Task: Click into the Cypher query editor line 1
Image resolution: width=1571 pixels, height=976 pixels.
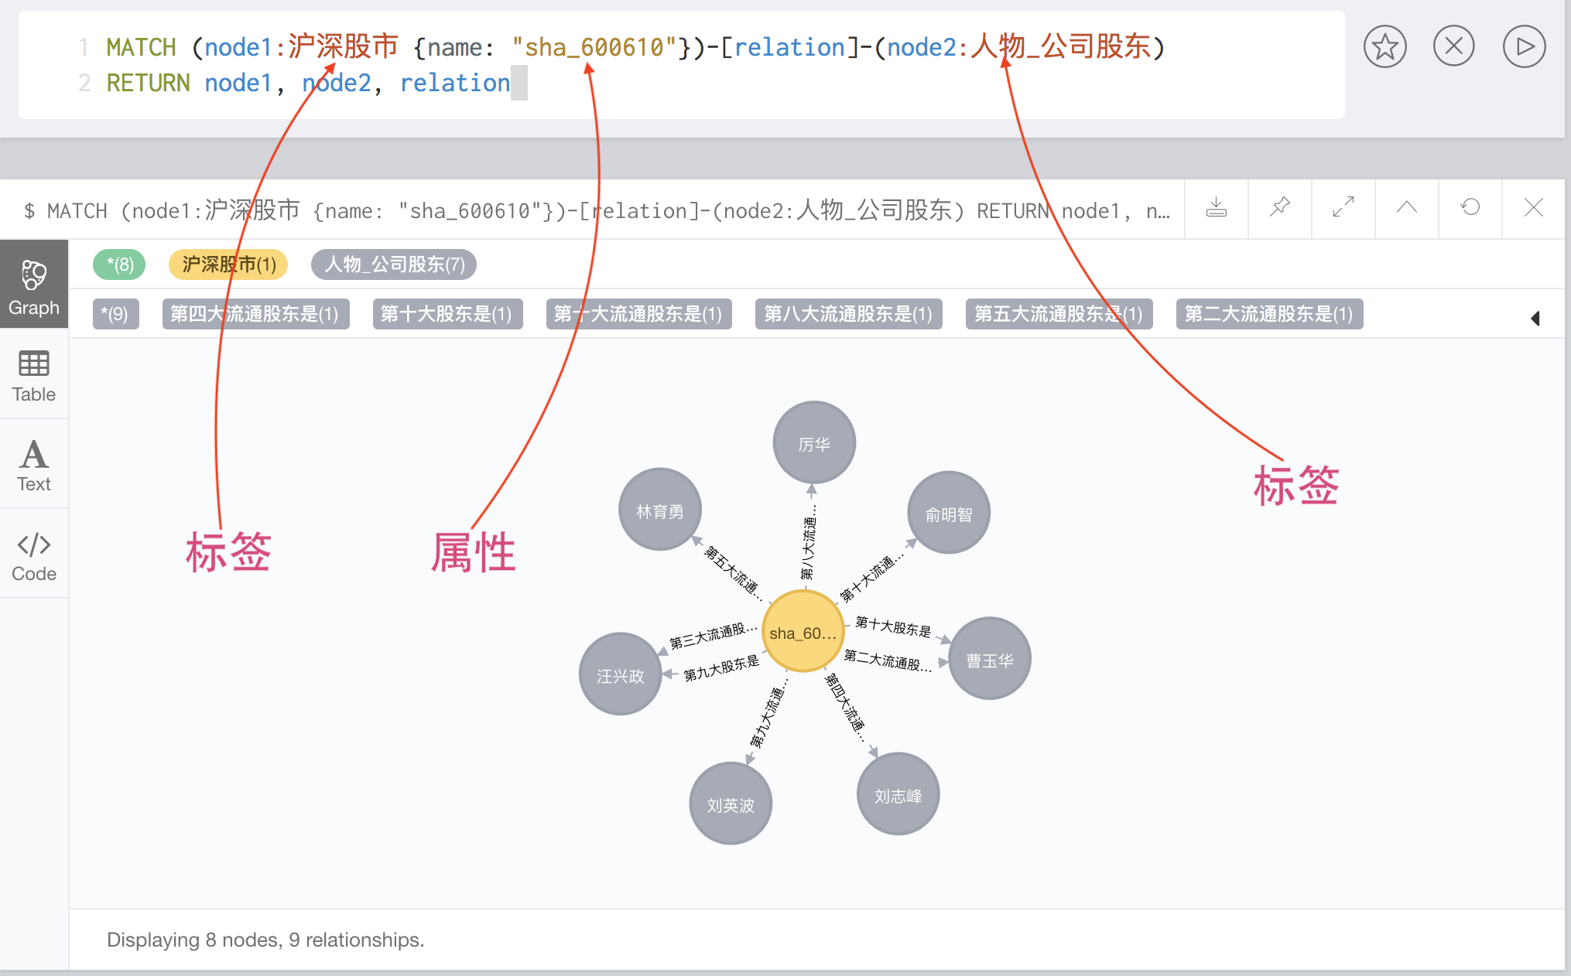Action: point(635,47)
